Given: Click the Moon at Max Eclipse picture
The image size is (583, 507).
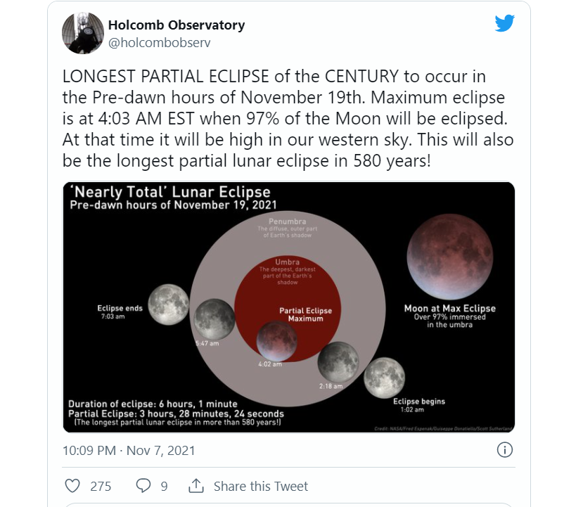Looking at the screenshot, I should [450, 257].
